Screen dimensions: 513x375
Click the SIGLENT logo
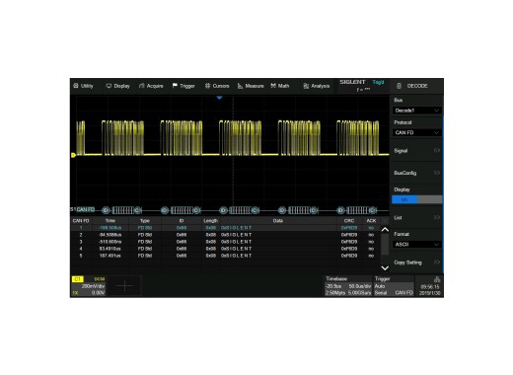coord(352,82)
